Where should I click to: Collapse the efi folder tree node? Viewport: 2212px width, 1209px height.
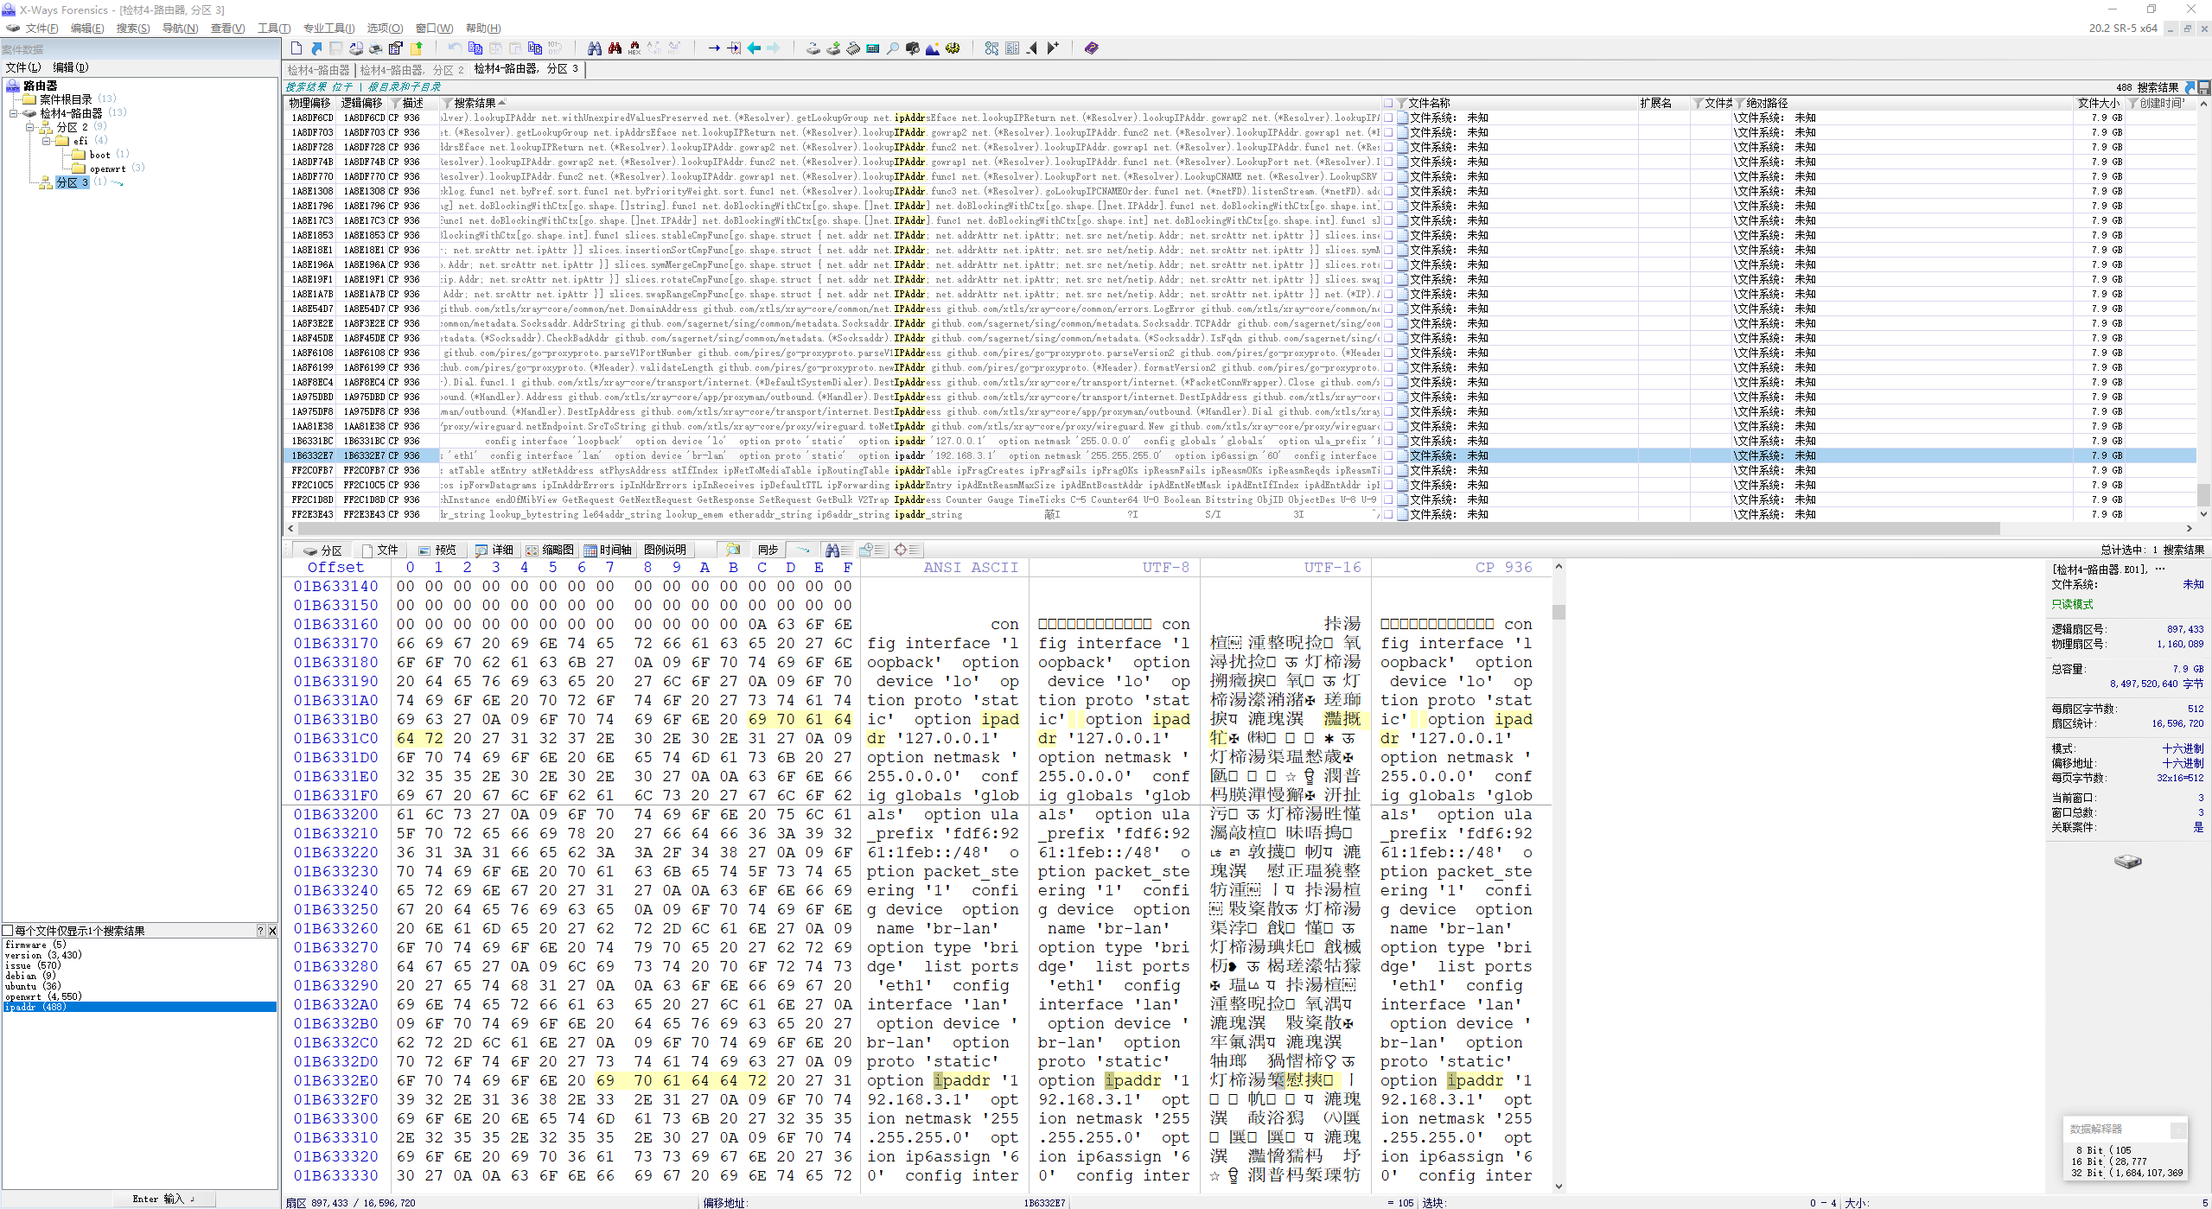click(x=47, y=141)
